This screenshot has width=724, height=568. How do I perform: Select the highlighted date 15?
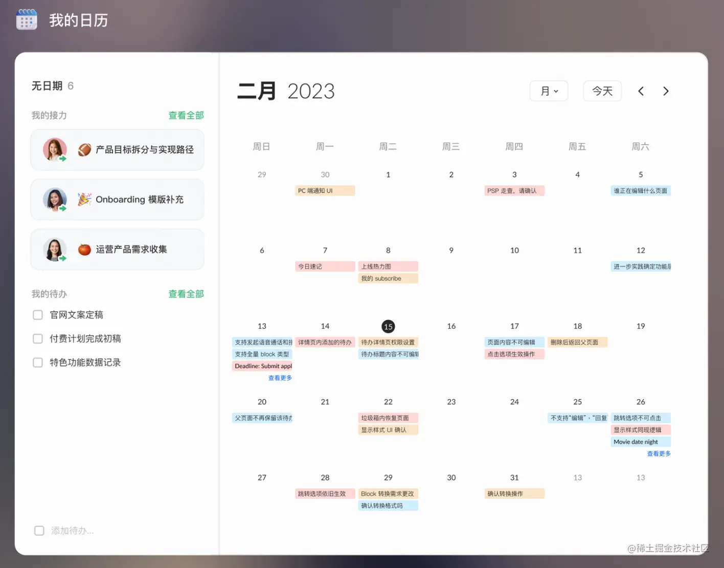pos(388,326)
